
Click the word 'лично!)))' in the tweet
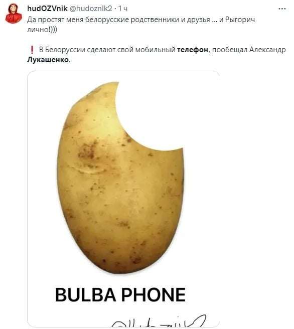(42, 30)
